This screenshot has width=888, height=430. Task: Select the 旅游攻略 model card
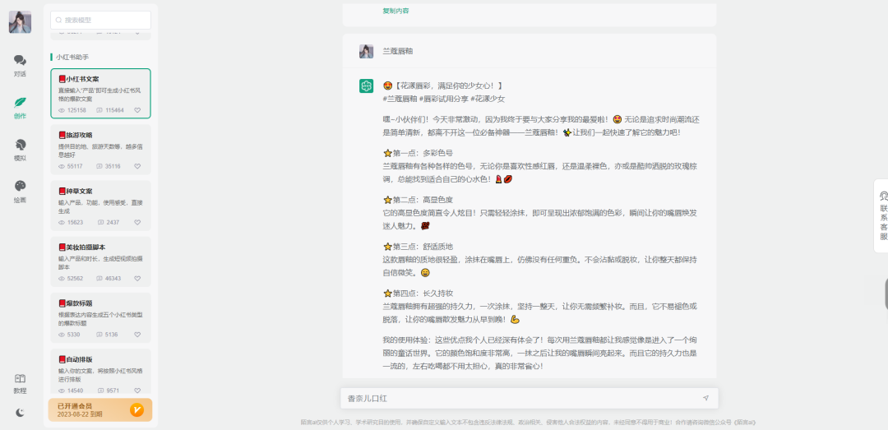pos(101,150)
